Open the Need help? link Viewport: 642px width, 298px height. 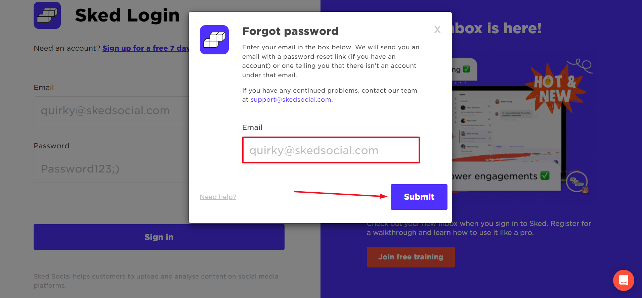coord(218,197)
